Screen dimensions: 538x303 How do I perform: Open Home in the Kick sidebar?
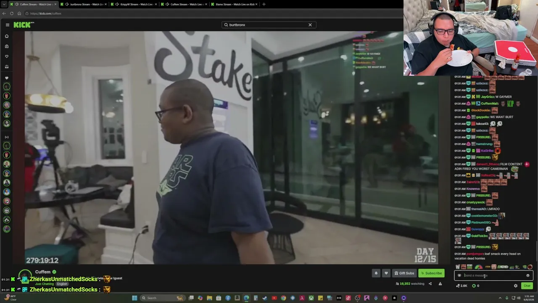(x=7, y=36)
